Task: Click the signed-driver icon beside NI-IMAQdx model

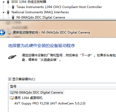Action: click(12, 93)
